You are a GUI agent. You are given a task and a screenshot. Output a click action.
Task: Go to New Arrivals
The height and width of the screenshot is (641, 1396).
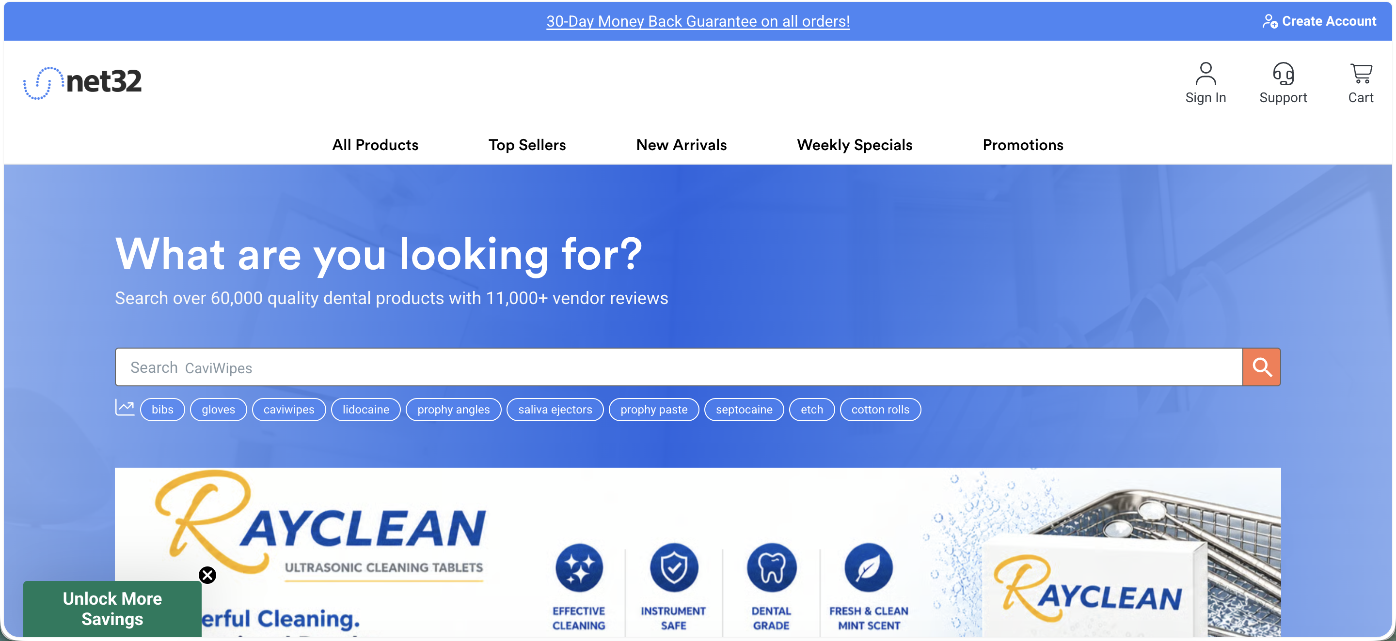pos(681,145)
